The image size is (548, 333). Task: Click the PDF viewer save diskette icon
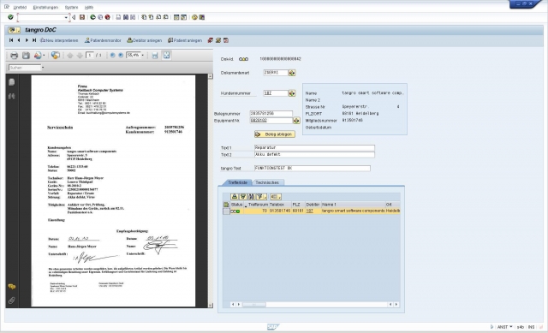click(26, 55)
